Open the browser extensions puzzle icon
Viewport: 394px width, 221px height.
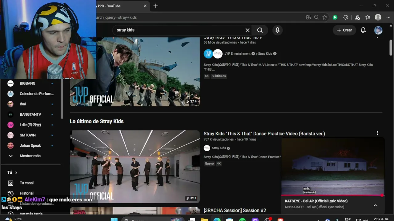point(346,17)
